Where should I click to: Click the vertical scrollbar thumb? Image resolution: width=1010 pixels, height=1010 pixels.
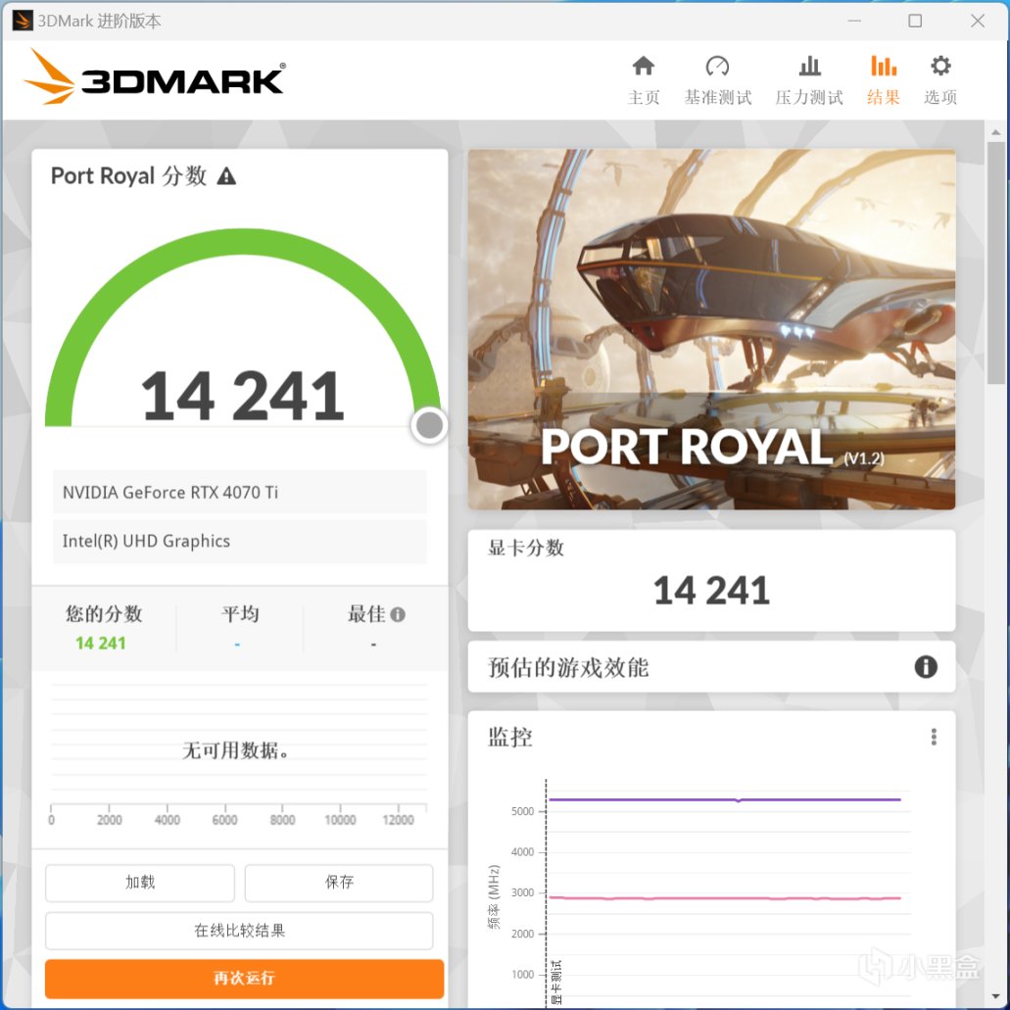[996, 263]
